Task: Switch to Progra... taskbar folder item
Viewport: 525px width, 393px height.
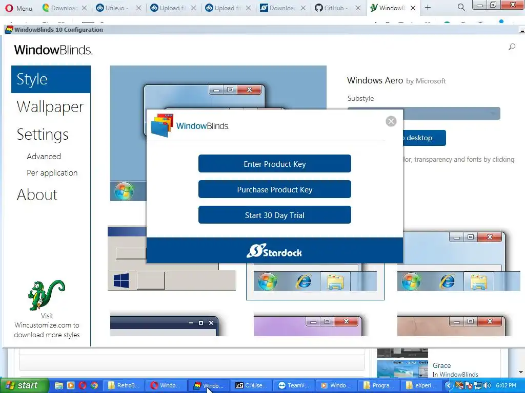Action: pyautogui.click(x=379, y=385)
